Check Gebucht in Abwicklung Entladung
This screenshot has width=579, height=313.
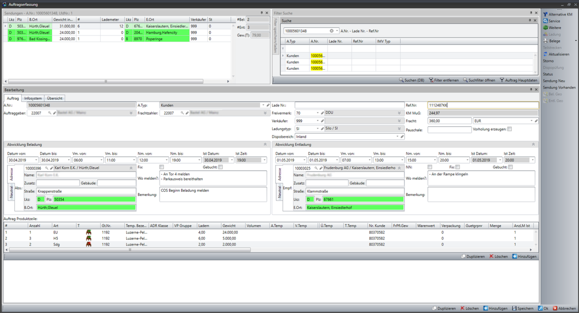pyautogui.click(x=511, y=166)
